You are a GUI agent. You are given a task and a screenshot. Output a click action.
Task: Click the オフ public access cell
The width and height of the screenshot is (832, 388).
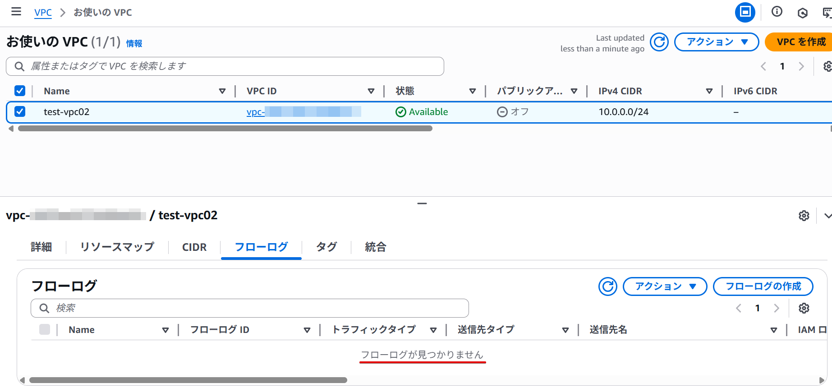513,112
